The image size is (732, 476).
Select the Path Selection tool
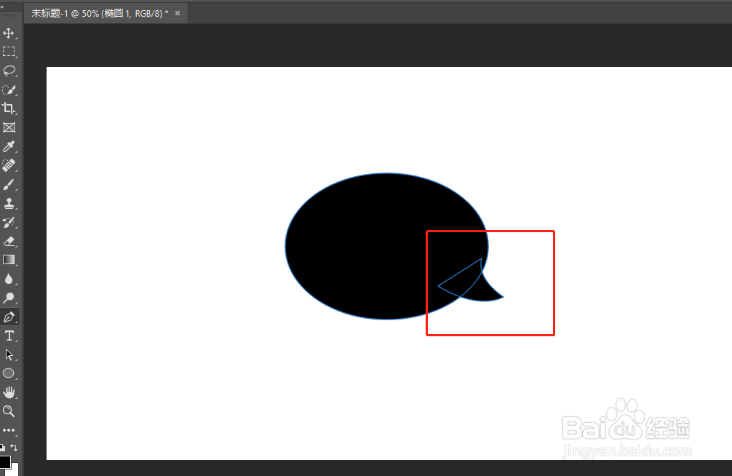[x=9, y=354]
